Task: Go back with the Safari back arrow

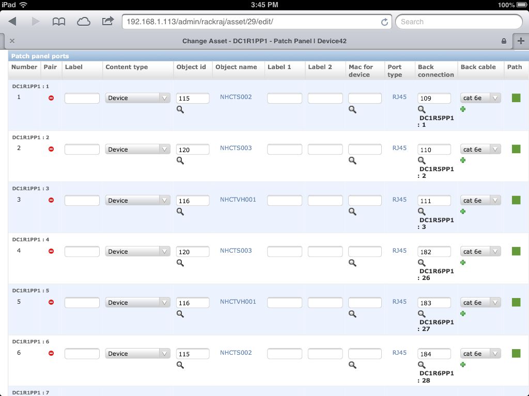Action: click(12, 22)
